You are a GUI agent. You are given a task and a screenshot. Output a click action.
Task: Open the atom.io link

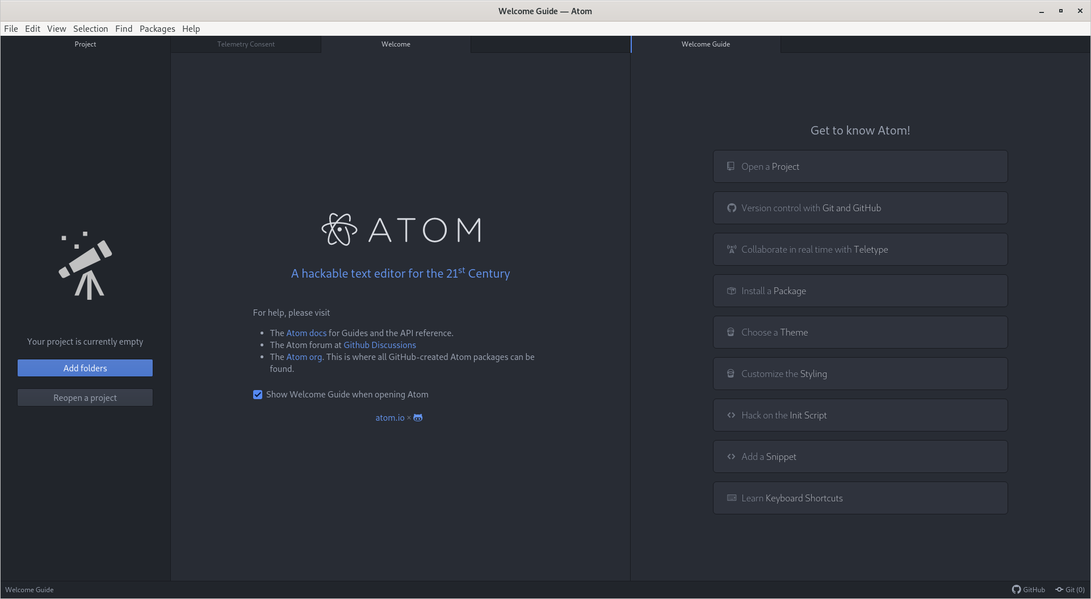(x=390, y=418)
